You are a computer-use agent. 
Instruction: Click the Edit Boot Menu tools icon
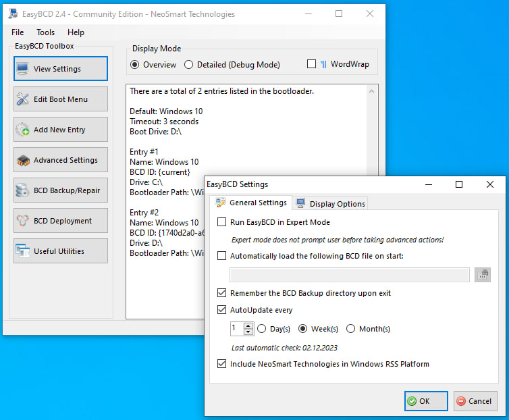[23, 99]
